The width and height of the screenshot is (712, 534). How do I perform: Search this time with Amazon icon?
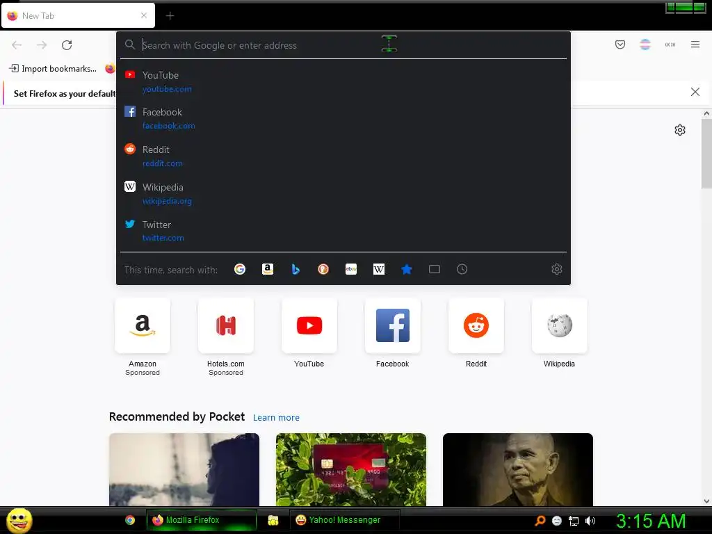(268, 269)
